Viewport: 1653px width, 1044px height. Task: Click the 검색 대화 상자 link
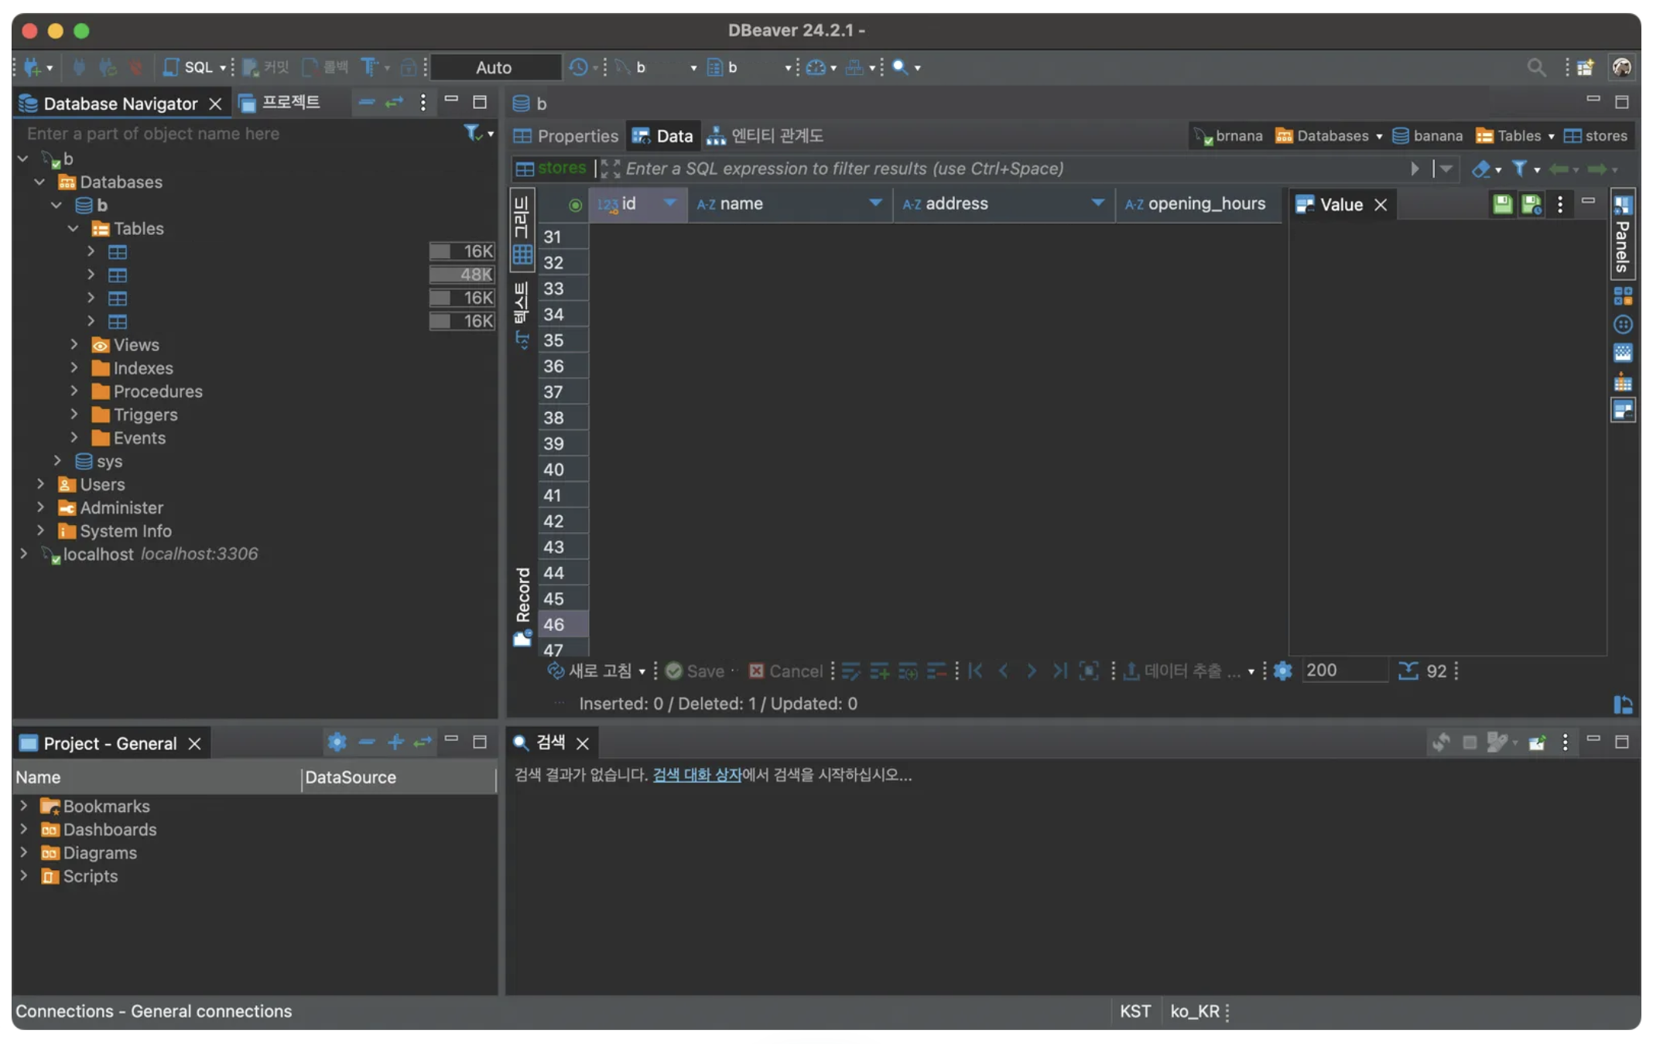pyautogui.click(x=696, y=775)
